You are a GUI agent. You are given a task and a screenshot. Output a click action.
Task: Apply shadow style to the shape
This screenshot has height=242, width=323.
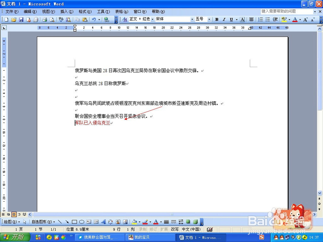[x=188, y=222]
